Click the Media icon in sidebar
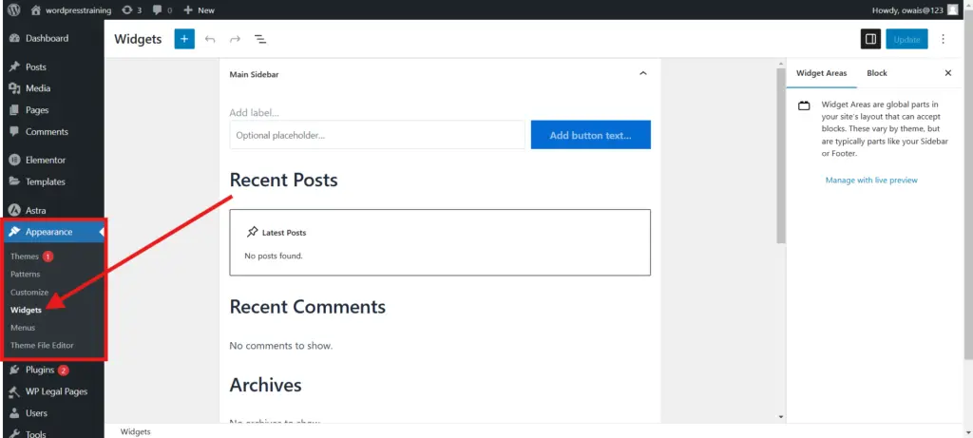The width and height of the screenshot is (973, 438). pyautogui.click(x=14, y=88)
